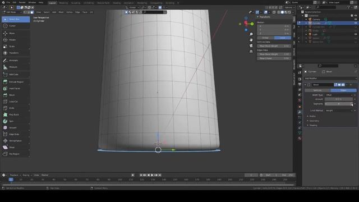Image resolution: width=359 pixels, height=202 pixels.
Task: Toggle Bevel modifier viewport display
Action: click(x=339, y=85)
